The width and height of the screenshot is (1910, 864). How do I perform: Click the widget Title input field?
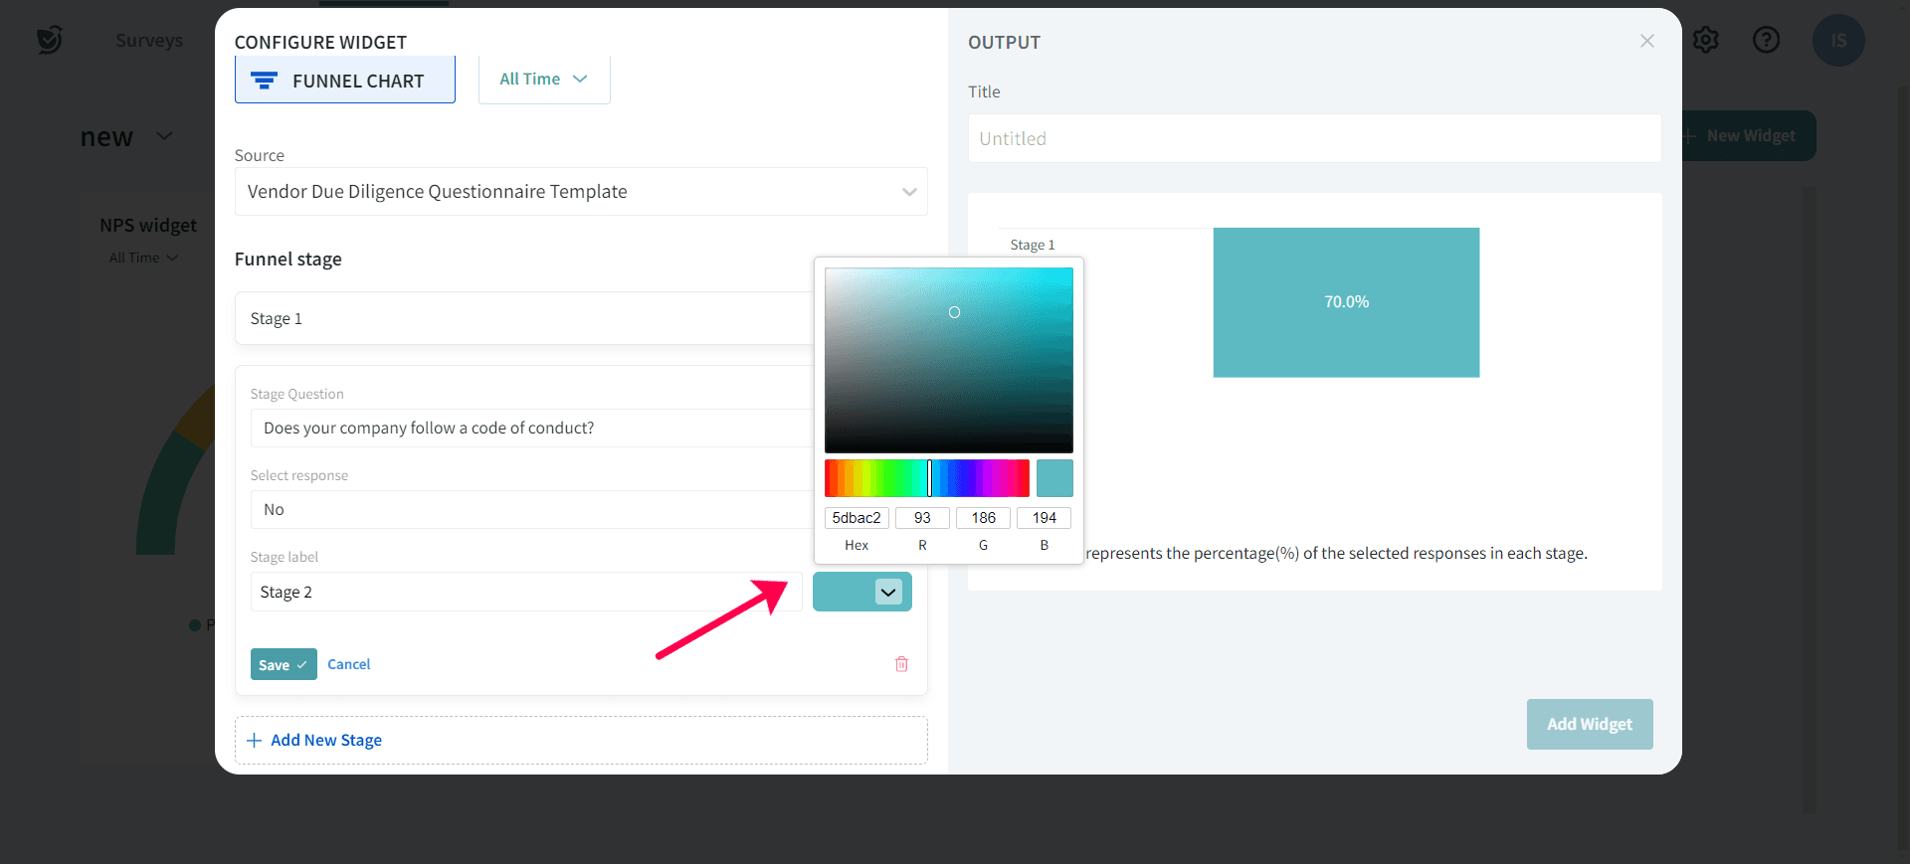tap(1313, 138)
